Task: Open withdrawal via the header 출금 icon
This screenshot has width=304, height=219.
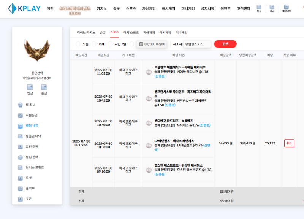Action: 272,8
